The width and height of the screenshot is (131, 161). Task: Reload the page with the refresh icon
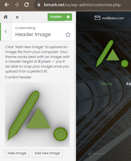27,5
